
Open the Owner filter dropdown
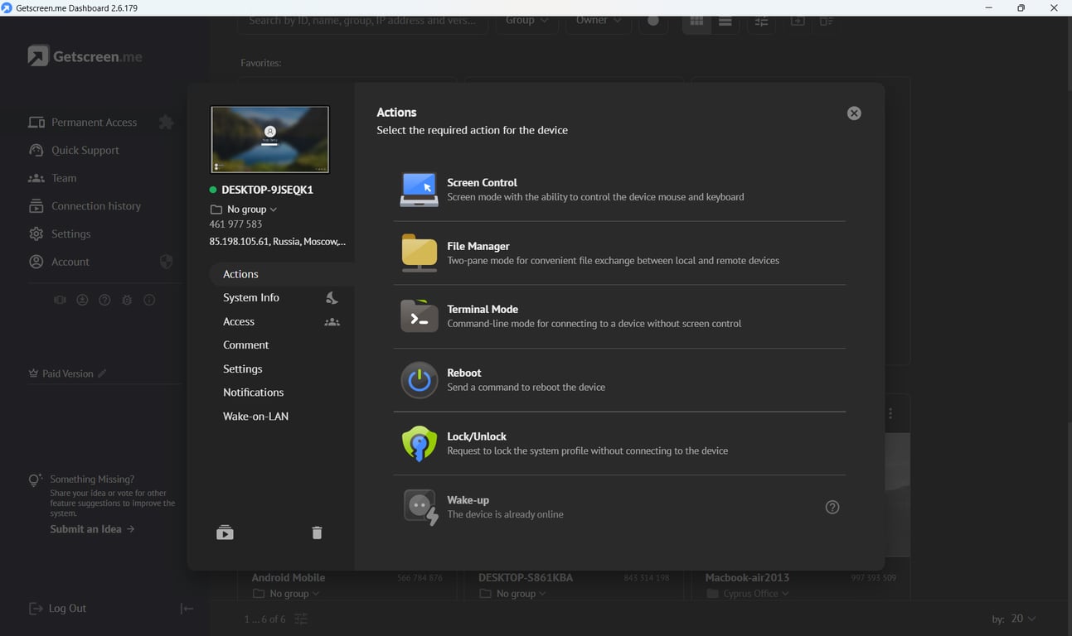597,20
